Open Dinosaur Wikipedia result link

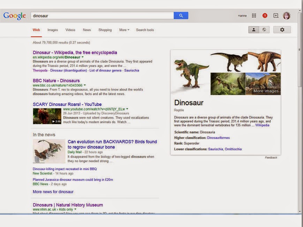coord(75,53)
